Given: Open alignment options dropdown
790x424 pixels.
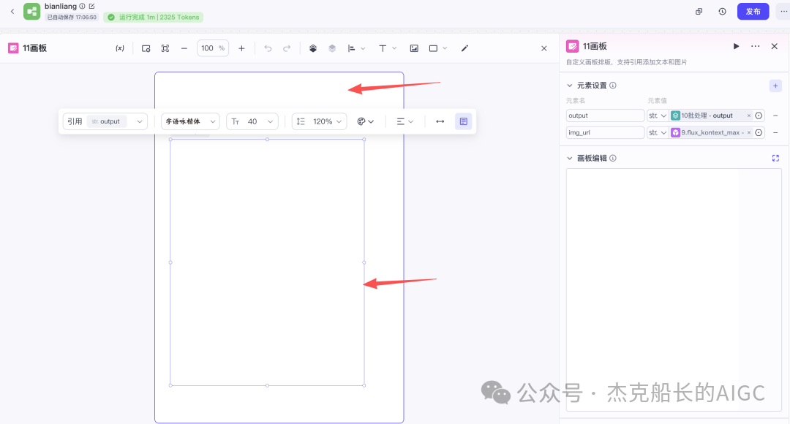Looking at the screenshot, I should pyautogui.click(x=356, y=48).
